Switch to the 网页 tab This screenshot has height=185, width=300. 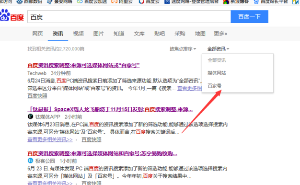tap(37, 34)
